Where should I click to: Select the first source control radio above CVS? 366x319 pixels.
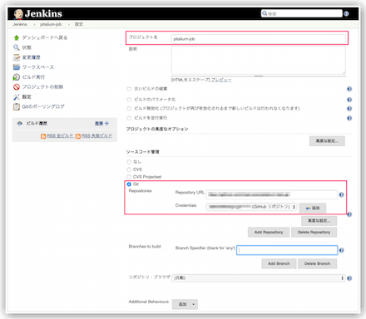click(x=129, y=162)
